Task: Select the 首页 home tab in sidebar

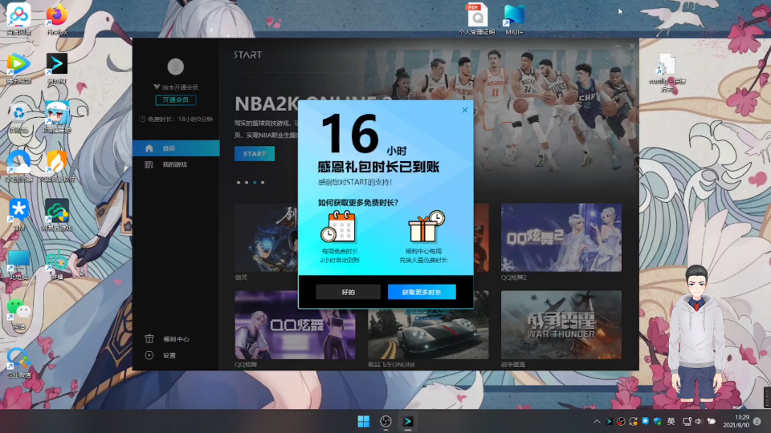Action: pos(176,148)
